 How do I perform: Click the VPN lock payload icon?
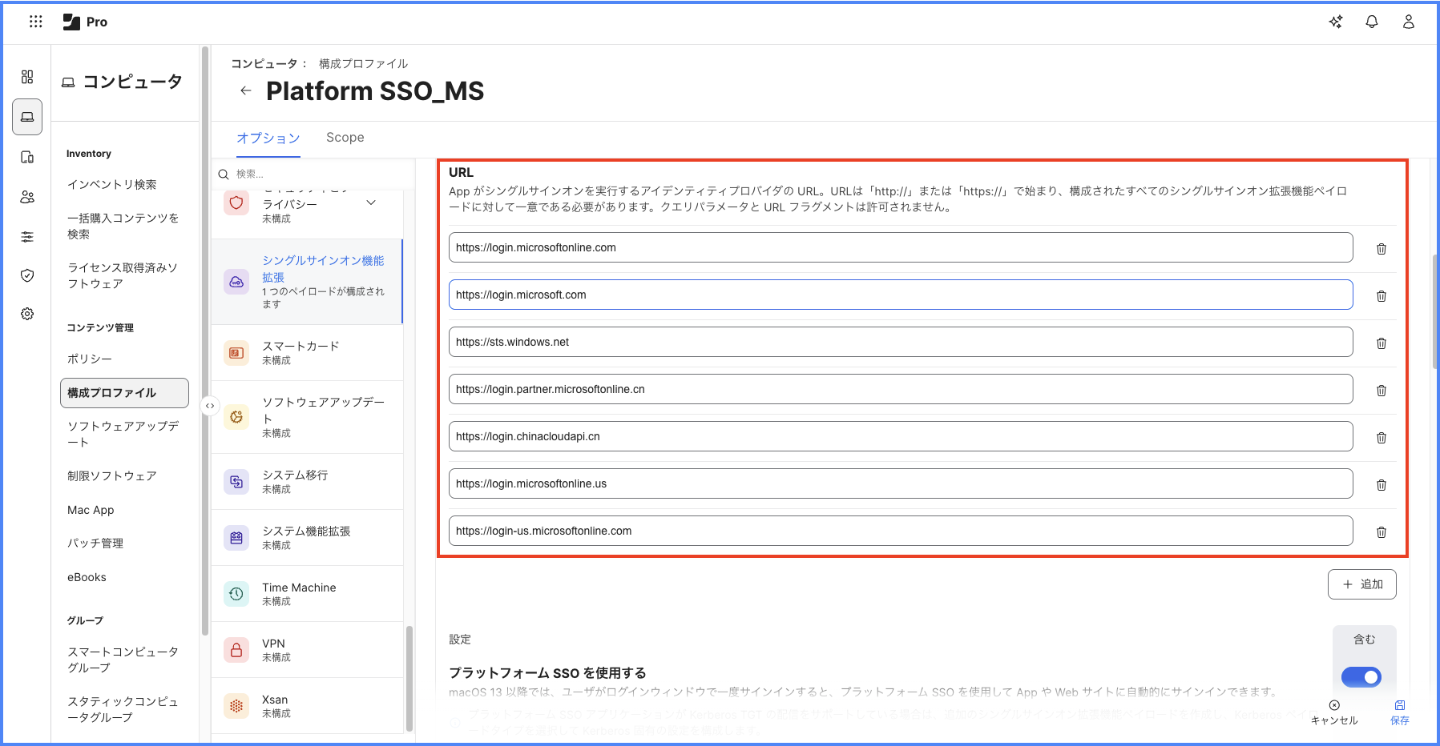pyautogui.click(x=236, y=650)
